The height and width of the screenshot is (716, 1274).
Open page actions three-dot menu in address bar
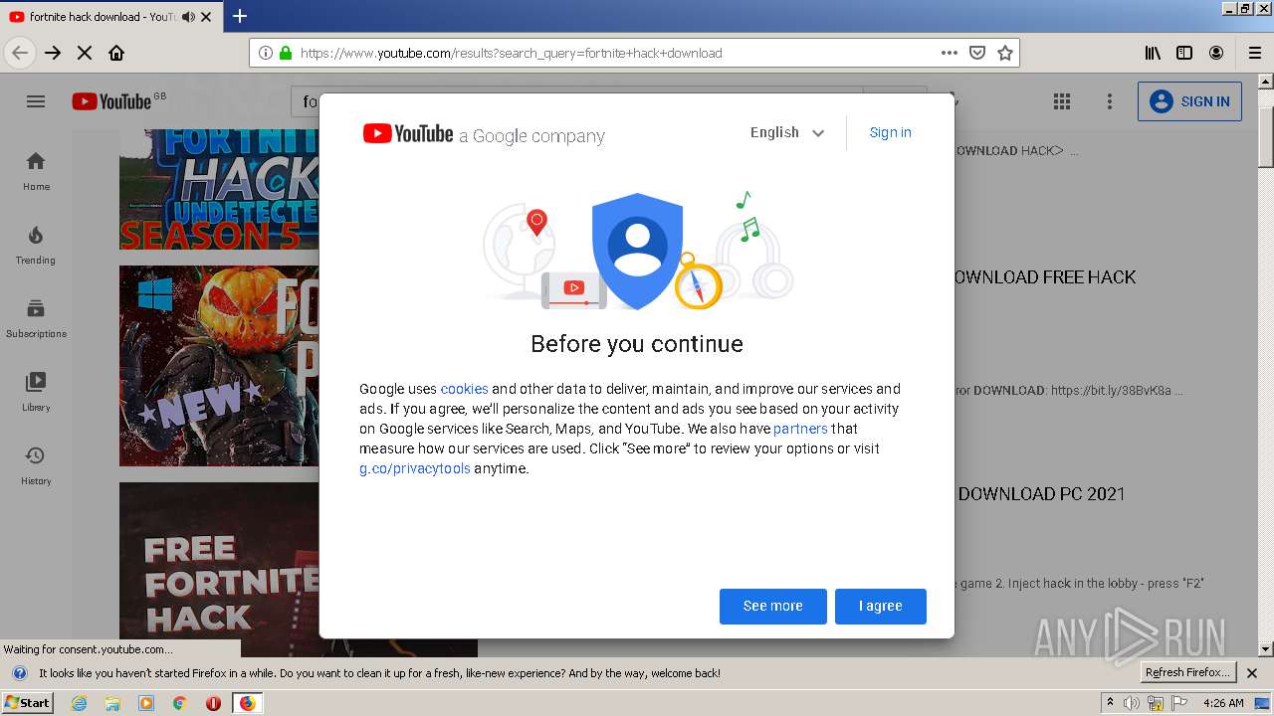pyautogui.click(x=950, y=53)
